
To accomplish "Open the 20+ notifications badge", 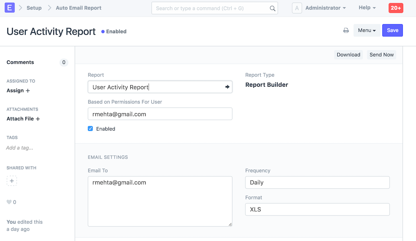I will click(x=396, y=8).
